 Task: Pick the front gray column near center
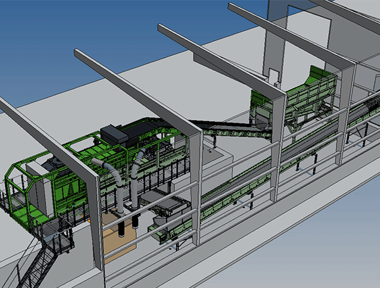pyautogui.click(x=196, y=190)
